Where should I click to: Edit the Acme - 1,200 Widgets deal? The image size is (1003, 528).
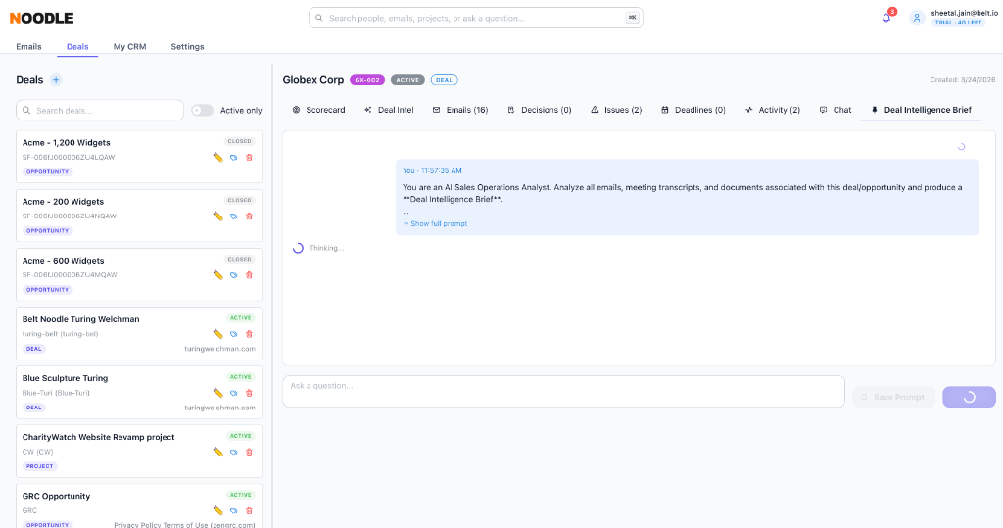coord(218,158)
